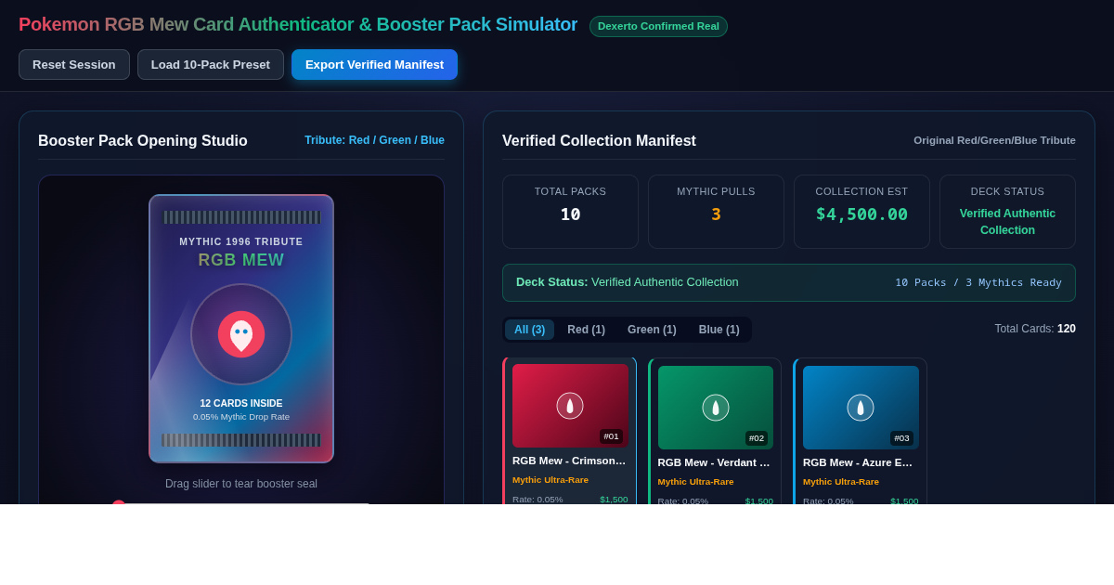
Task: Click the Booster Pack Opening Studio heading
Action: coord(143,141)
